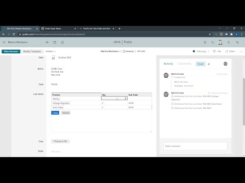
Task: Switch to the ProcFu for Citrix Podio browser tab
Action: [x=96, y=28]
